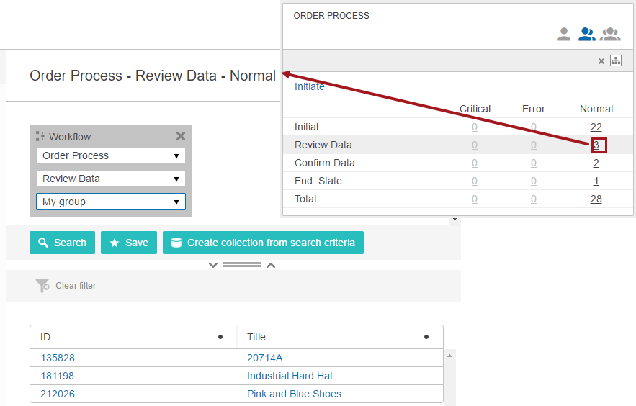This screenshot has width=636, height=406.
Task: Open item ID 212026
Action: (58, 394)
